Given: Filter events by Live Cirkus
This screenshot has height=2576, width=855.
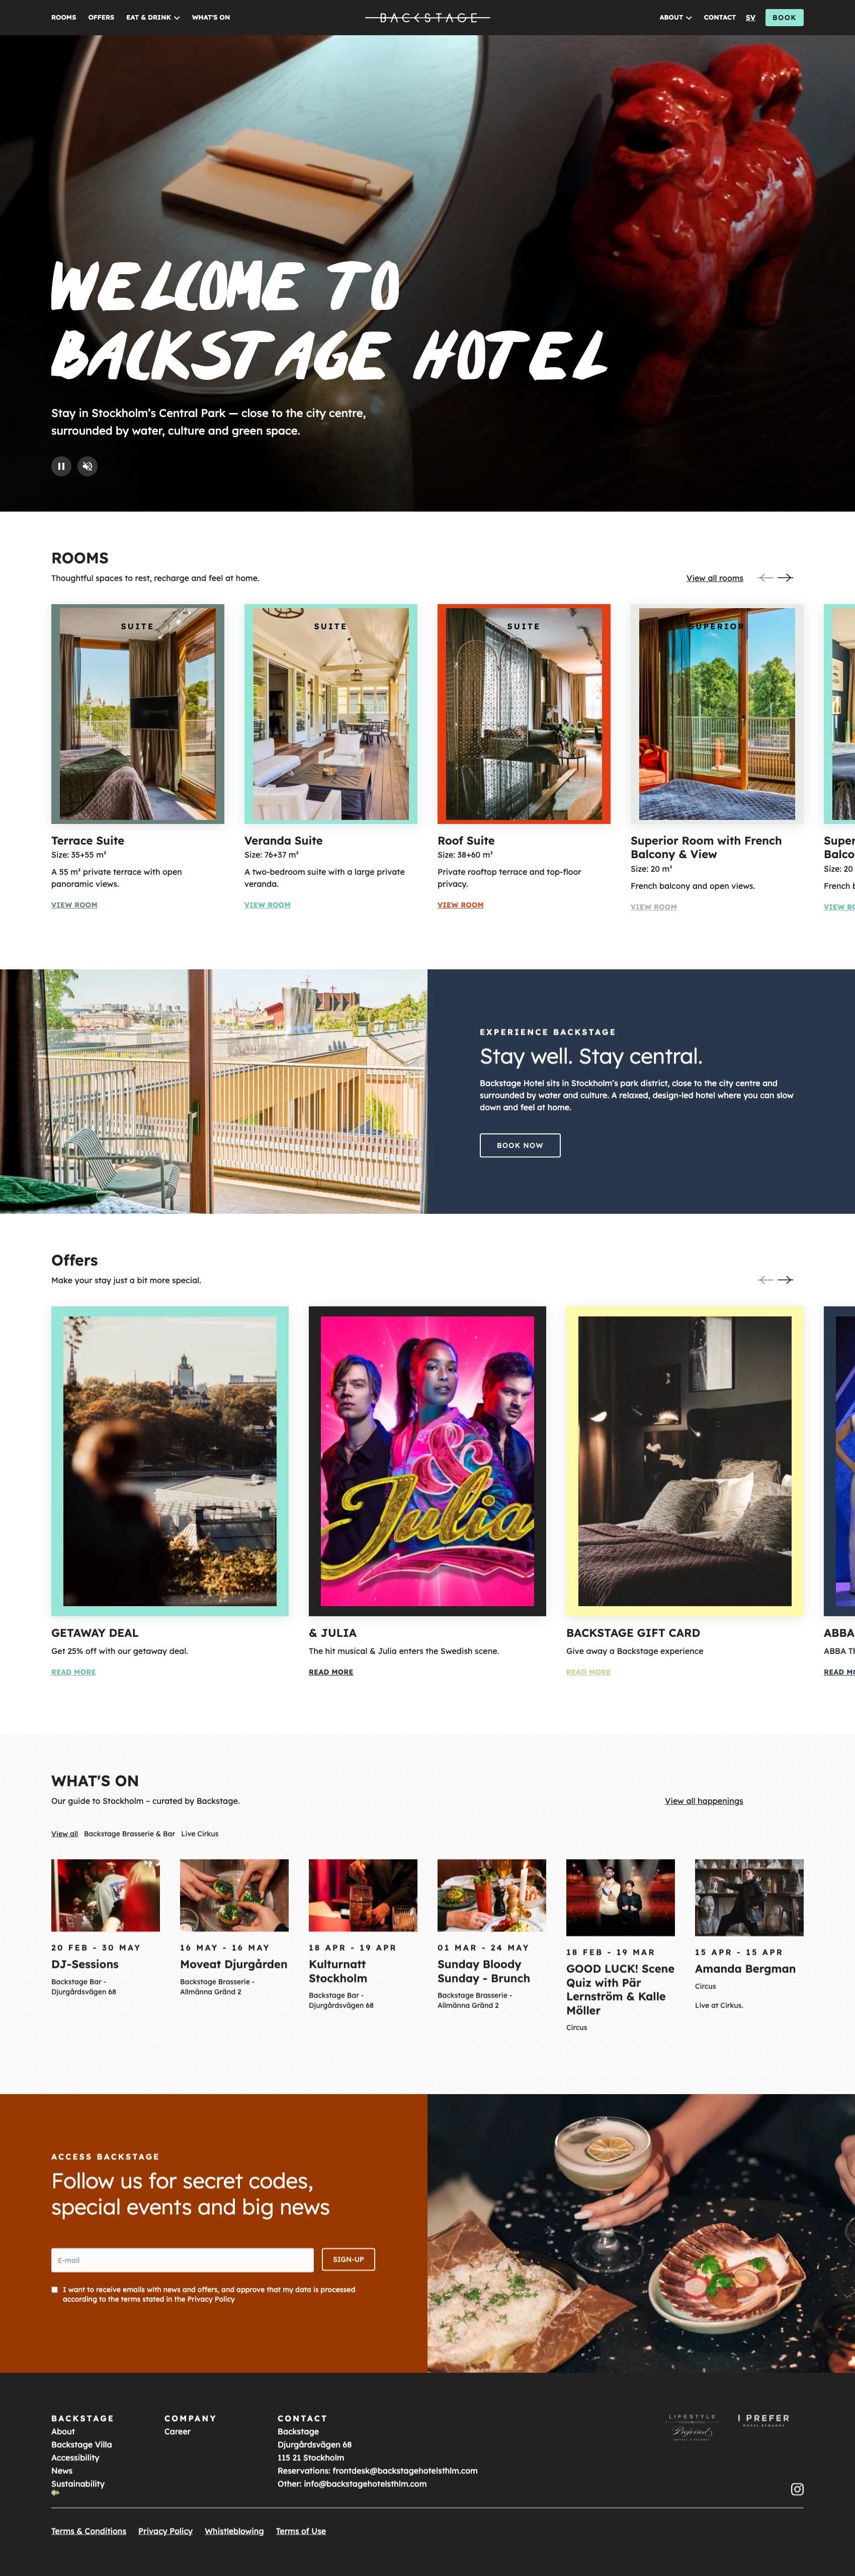Looking at the screenshot, I should (x=199, y=1834).
